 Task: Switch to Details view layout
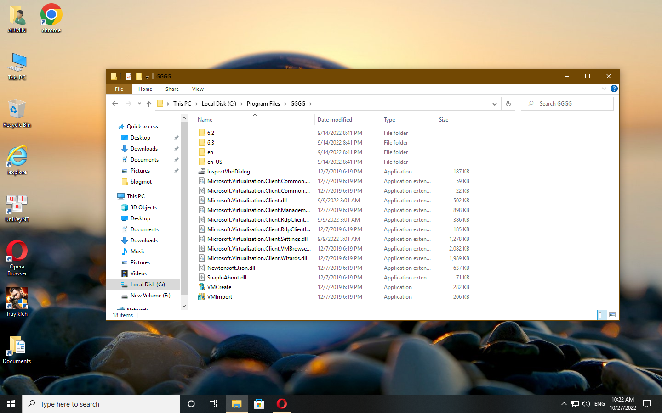click(602, 315)
